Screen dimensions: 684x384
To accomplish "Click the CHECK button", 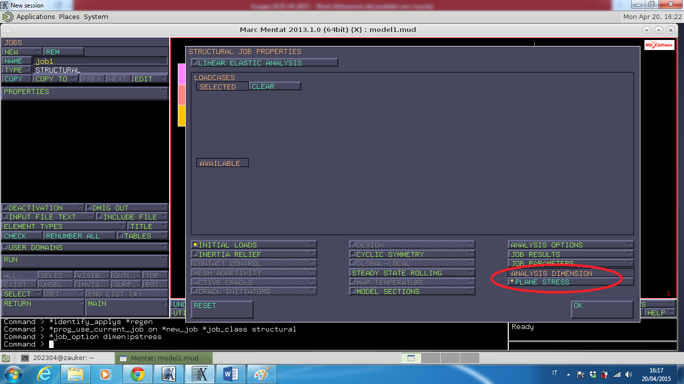I will tap(22, 236).
